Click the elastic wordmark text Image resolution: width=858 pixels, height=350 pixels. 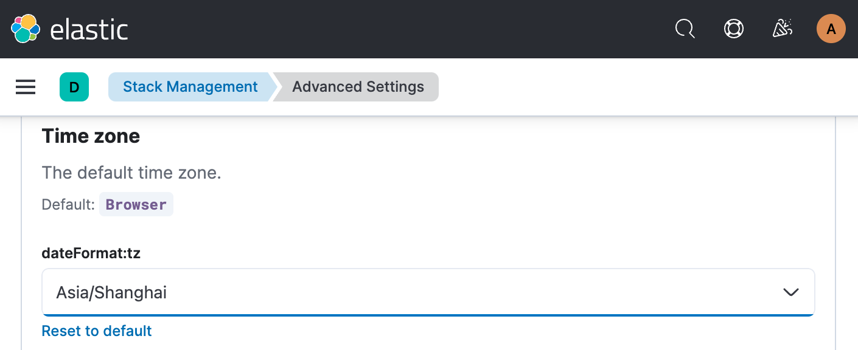(89, 29)
